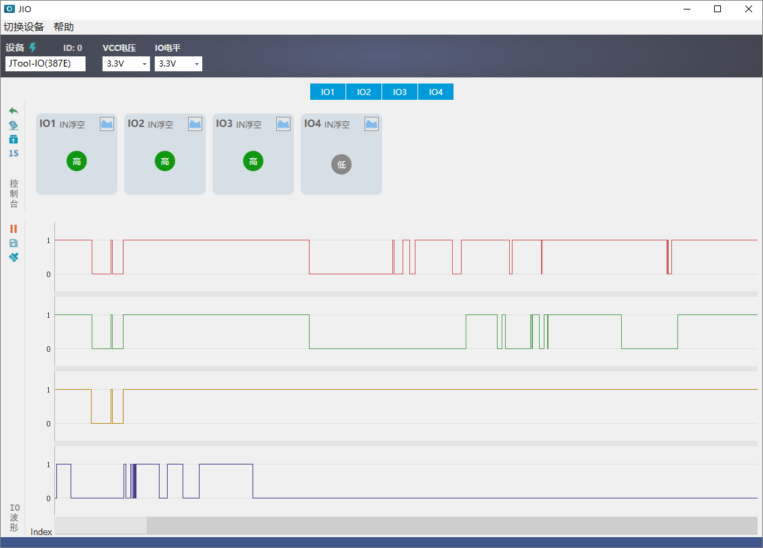Open the waveform icon on the IO4 card
Image resolution: width=763 pixels, height=548 pixels.
tap(371, 124)
